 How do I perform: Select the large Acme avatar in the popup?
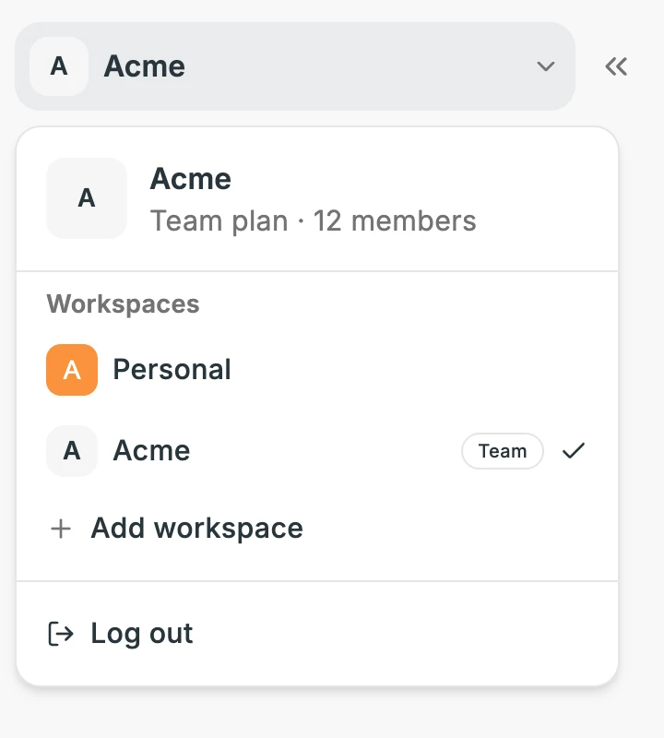(87, 198)
